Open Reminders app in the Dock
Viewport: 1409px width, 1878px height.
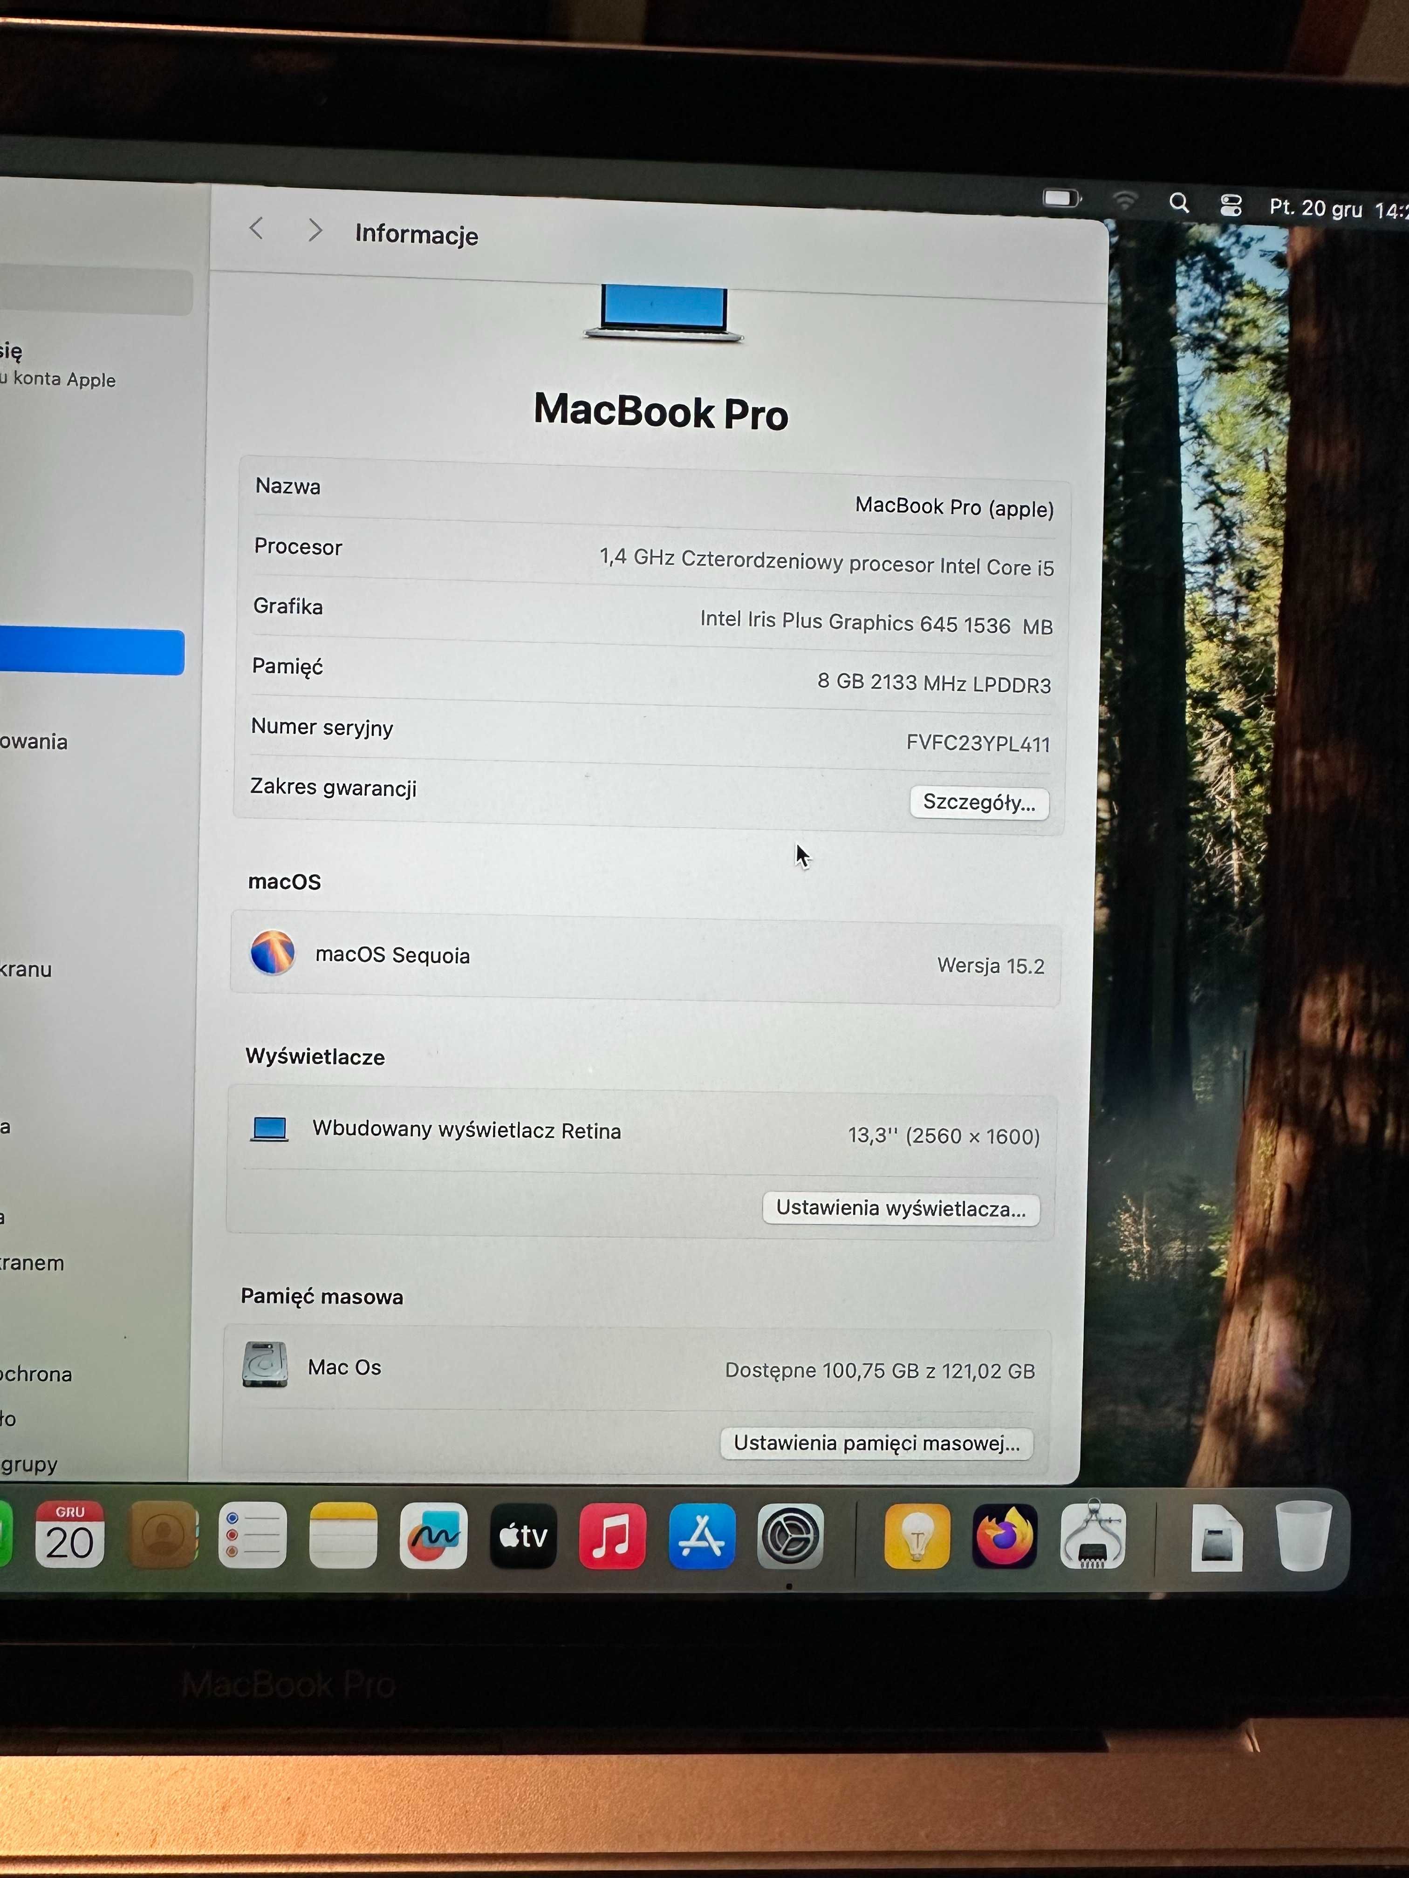coord(252,1535)
